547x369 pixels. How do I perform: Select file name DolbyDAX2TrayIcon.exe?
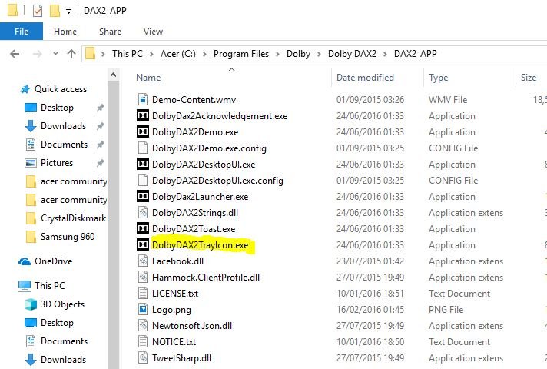pos(201,245)
